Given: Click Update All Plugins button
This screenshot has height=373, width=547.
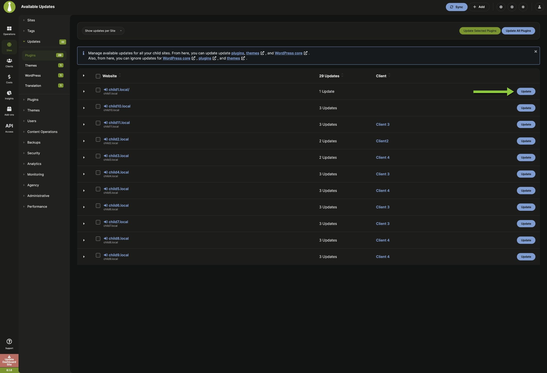Looking at the screenshot, I should (x=518, y=31).
